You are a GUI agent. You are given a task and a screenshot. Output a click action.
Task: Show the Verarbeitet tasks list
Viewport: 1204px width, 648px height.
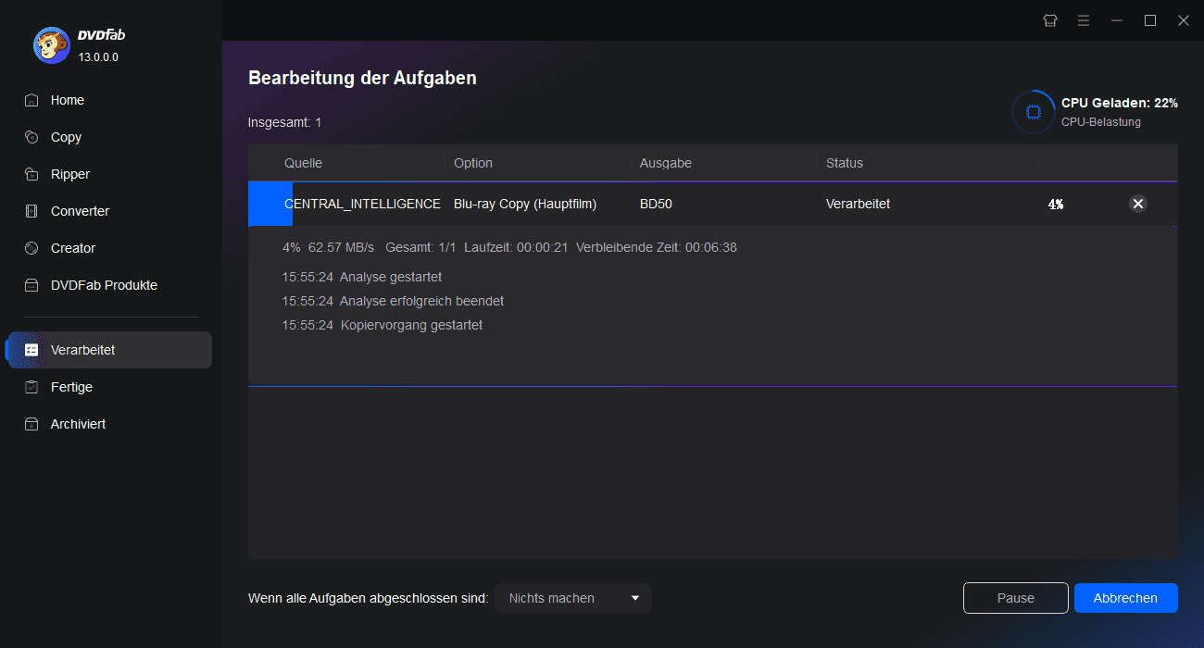[109, 350]
